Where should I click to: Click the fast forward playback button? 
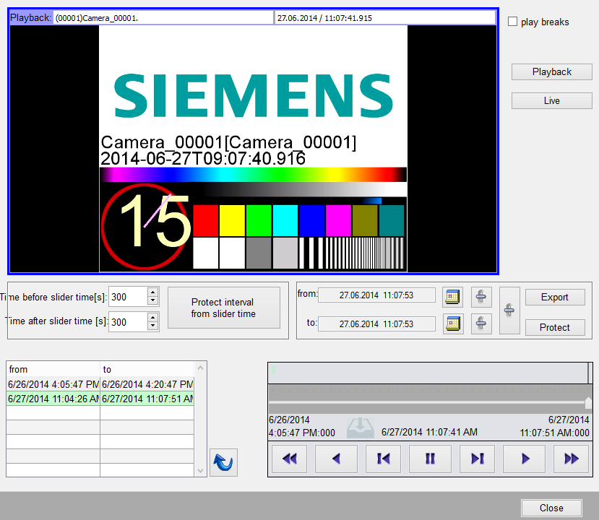[571, 459]
